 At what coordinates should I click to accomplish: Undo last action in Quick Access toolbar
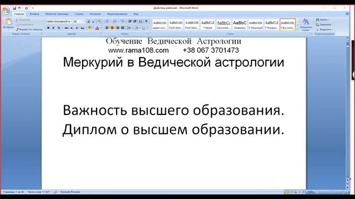point(19,8)
